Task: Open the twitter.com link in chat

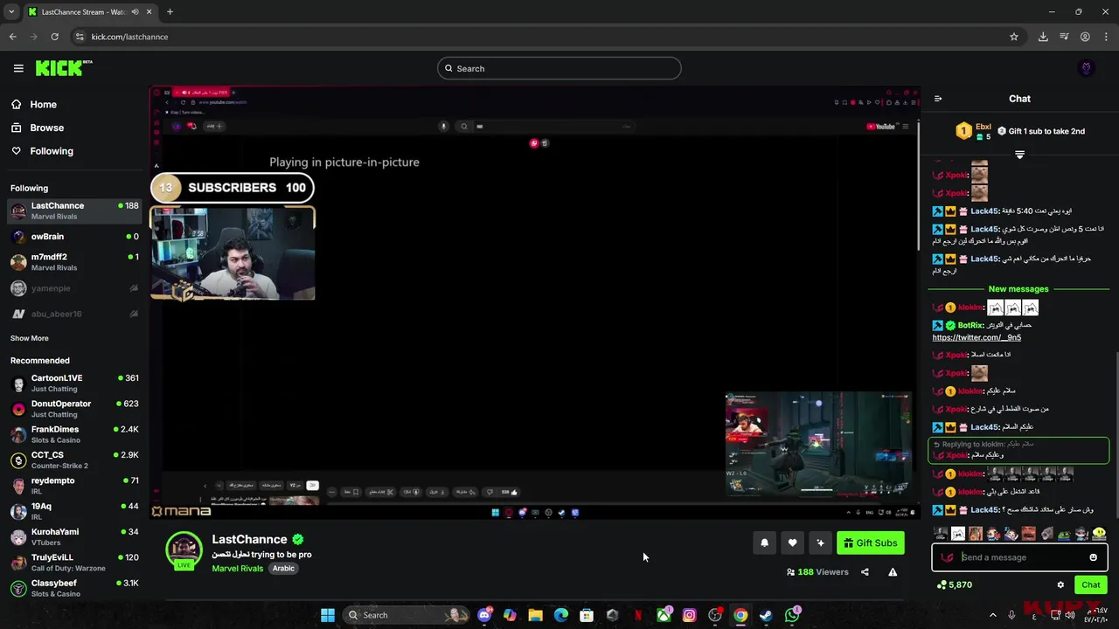Action: point(977,337)
